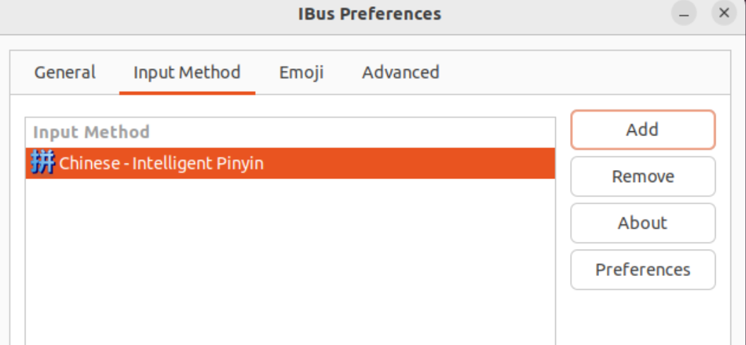Minimize the IBus Preferences window
746x345 pixels.
[684, 14]
